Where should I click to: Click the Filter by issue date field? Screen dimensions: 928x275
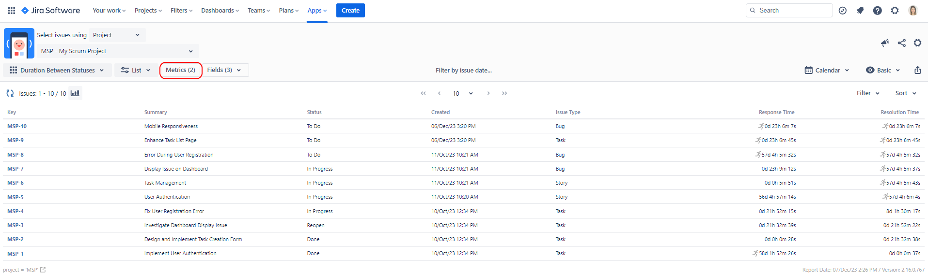tap(463, 70)
